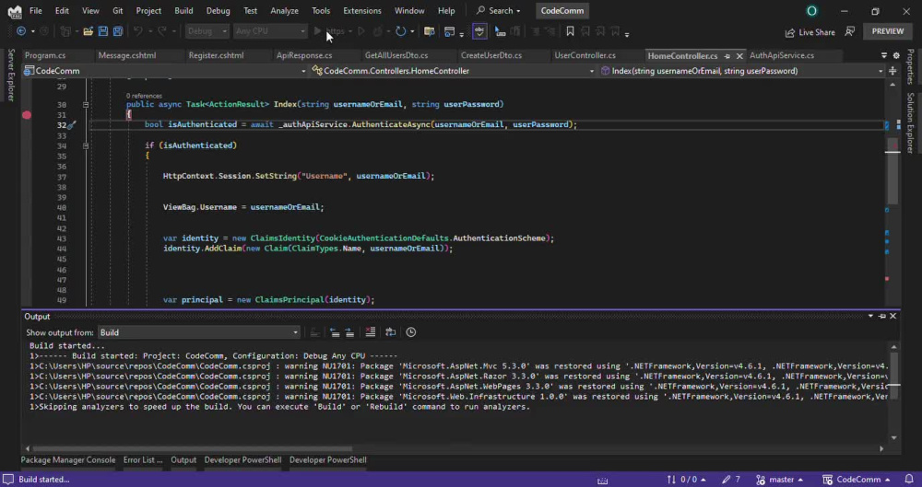The image size is (922, 487).
Task: Click the notifications bell in status bar
Action: pyautogui.click(x=909, y=480)
